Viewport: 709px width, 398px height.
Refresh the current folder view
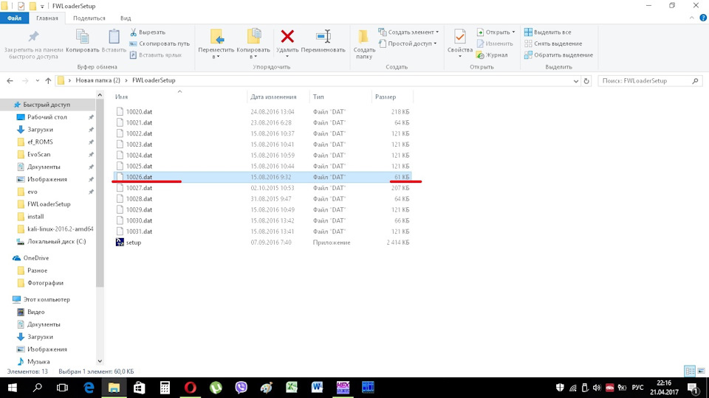pos(586,80)
